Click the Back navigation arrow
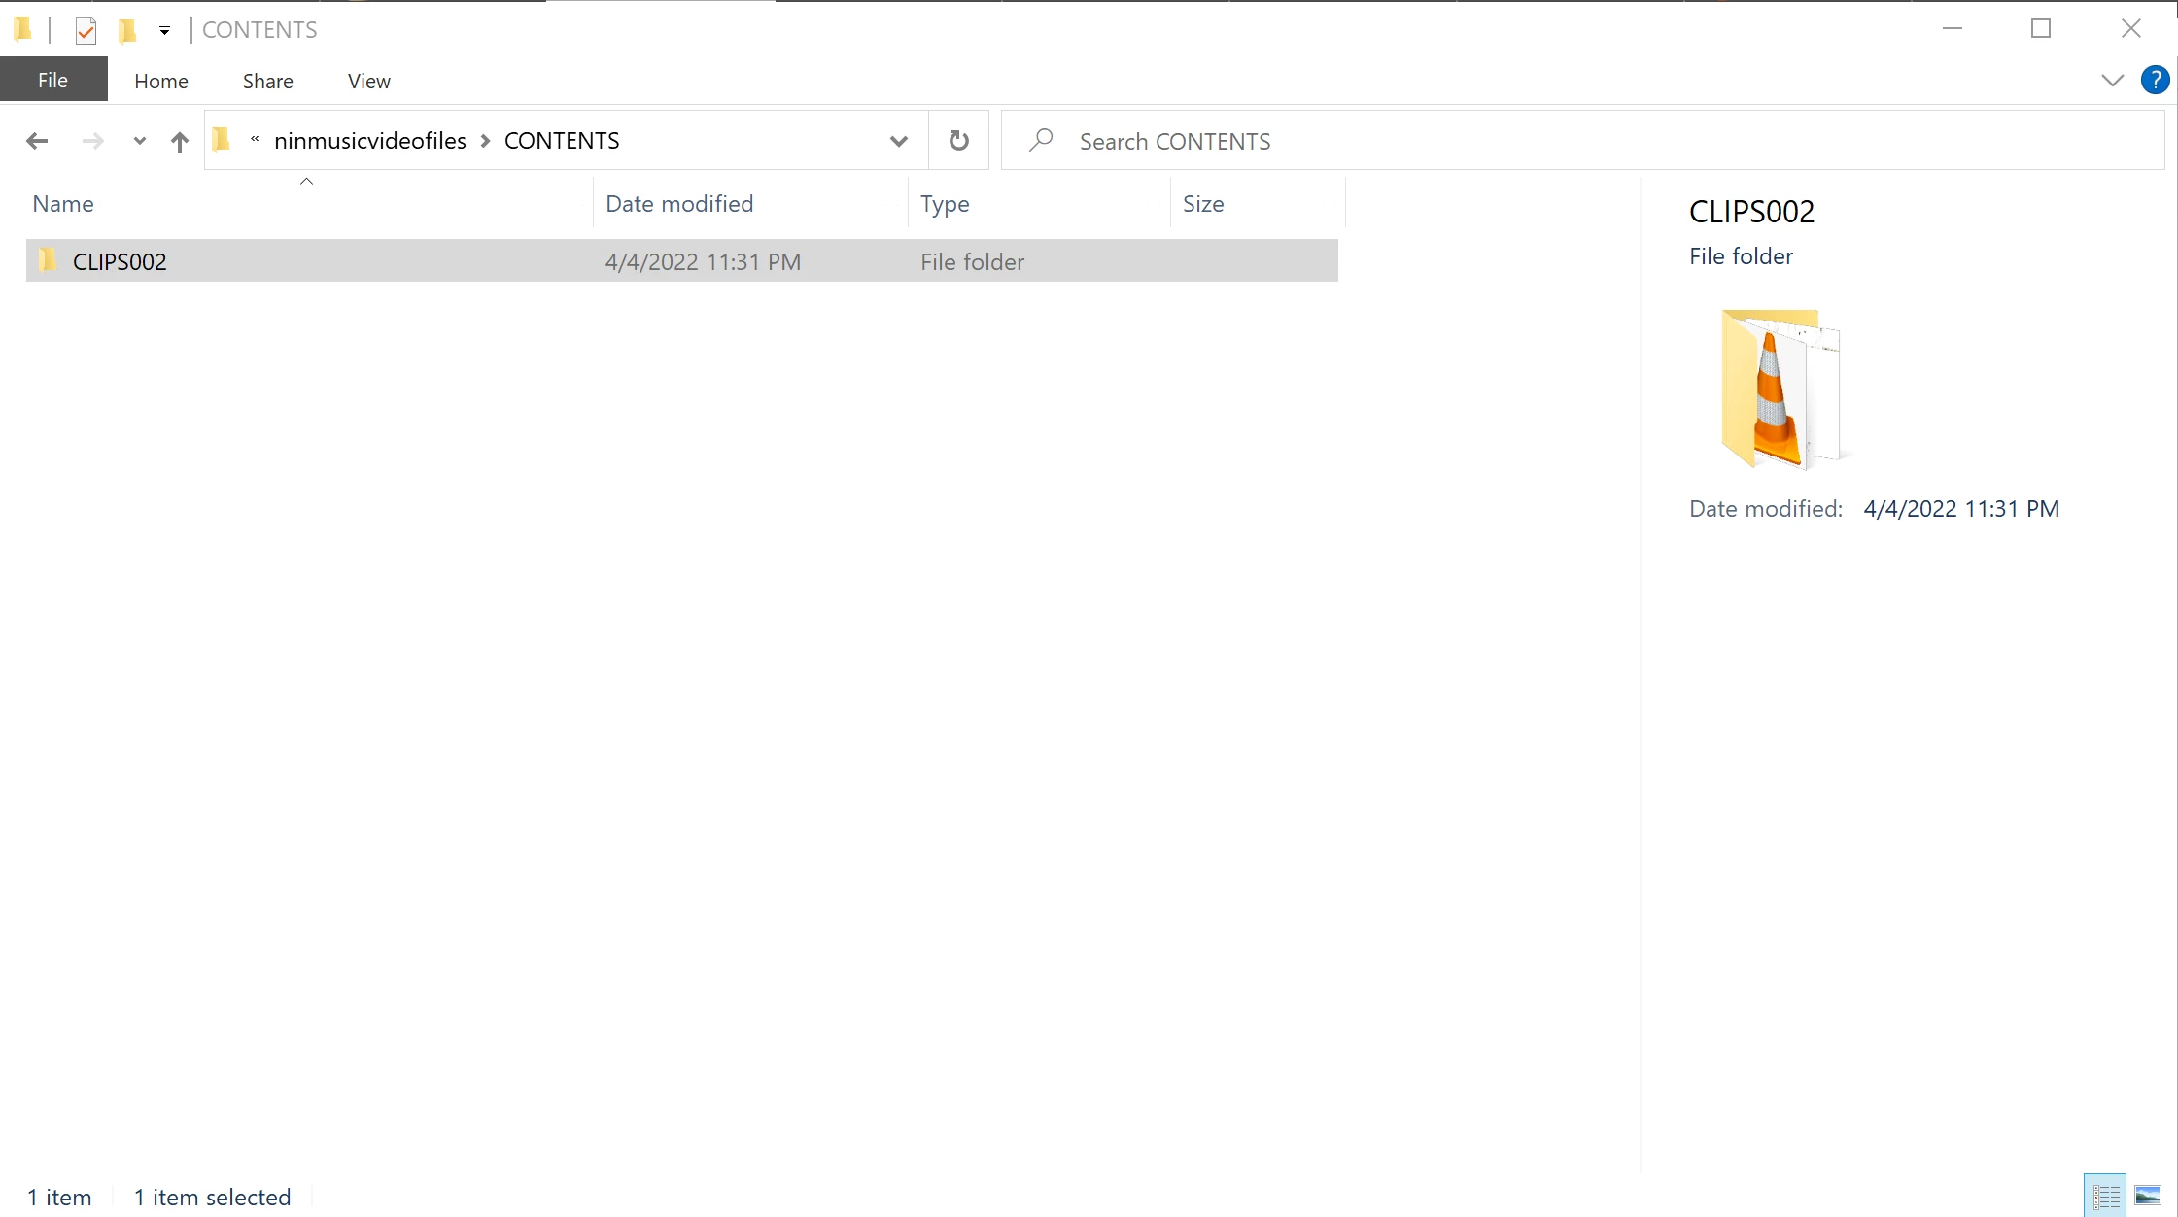Viewport: 2178px width, 1217px height. click(x=37, y=141)
